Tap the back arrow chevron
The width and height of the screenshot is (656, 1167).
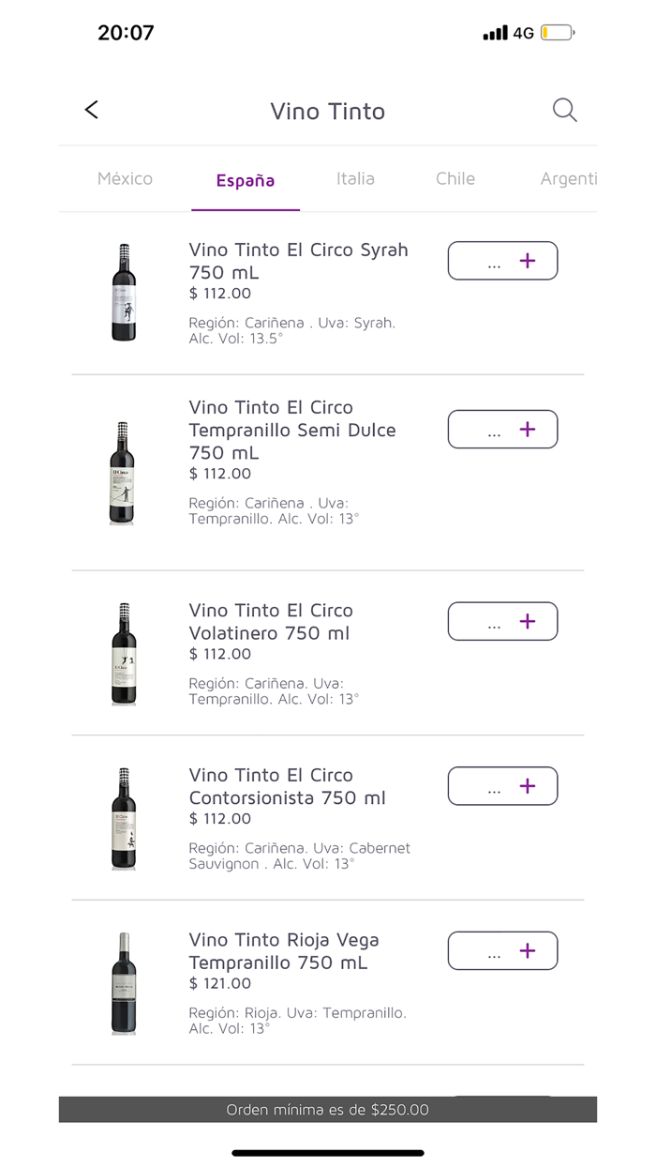click(91, 110)
